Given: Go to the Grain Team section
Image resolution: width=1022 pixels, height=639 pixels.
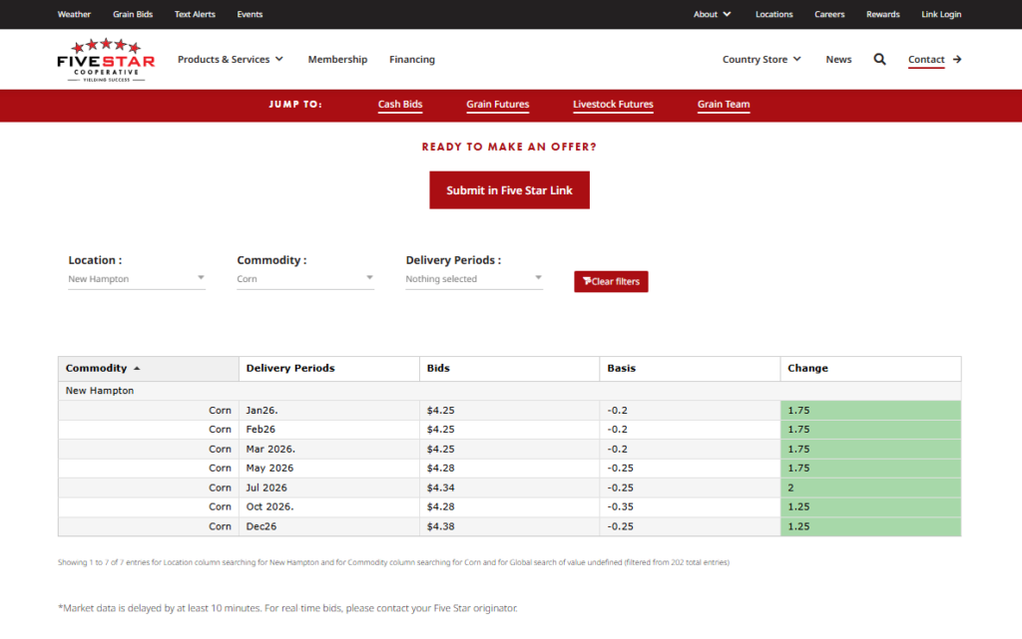Looking at the screenshot, I should (x=724, y=105).
